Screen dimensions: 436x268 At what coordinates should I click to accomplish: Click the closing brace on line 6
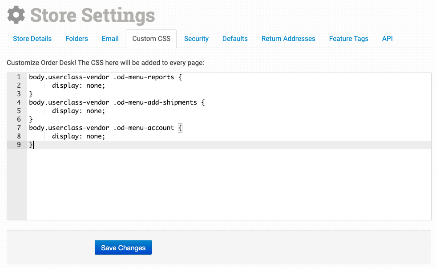click(x=31, y=119)
